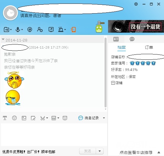This screenshot has height=156, width=164.
Task: Close the chat window
Action: [x=159, y=4]
